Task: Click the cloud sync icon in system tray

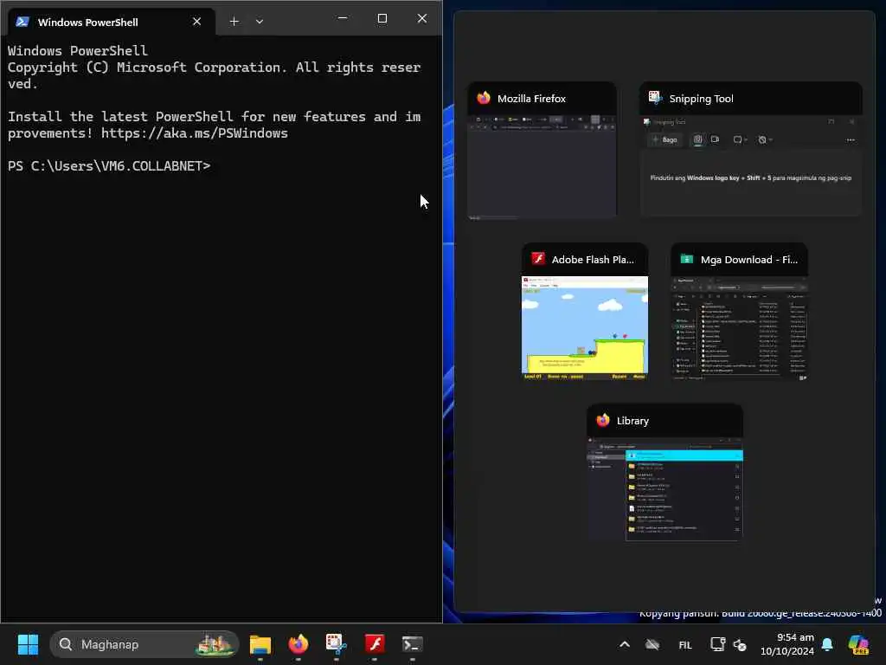Action: pos(652,644)
